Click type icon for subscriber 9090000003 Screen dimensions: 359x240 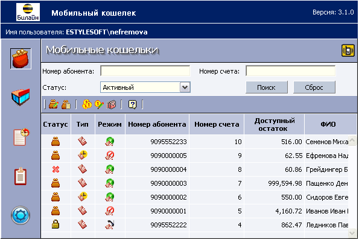(x=83, y=183)
